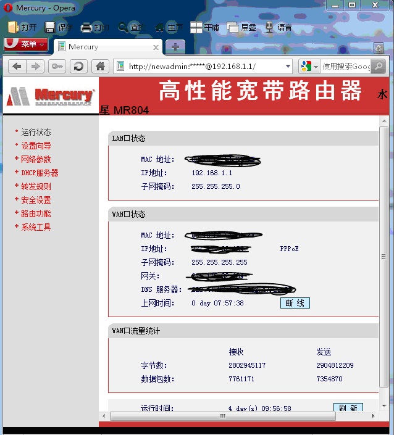Open 运行状态 in the sidebar menu
The image size is (394, 435).
pos(36,132)
